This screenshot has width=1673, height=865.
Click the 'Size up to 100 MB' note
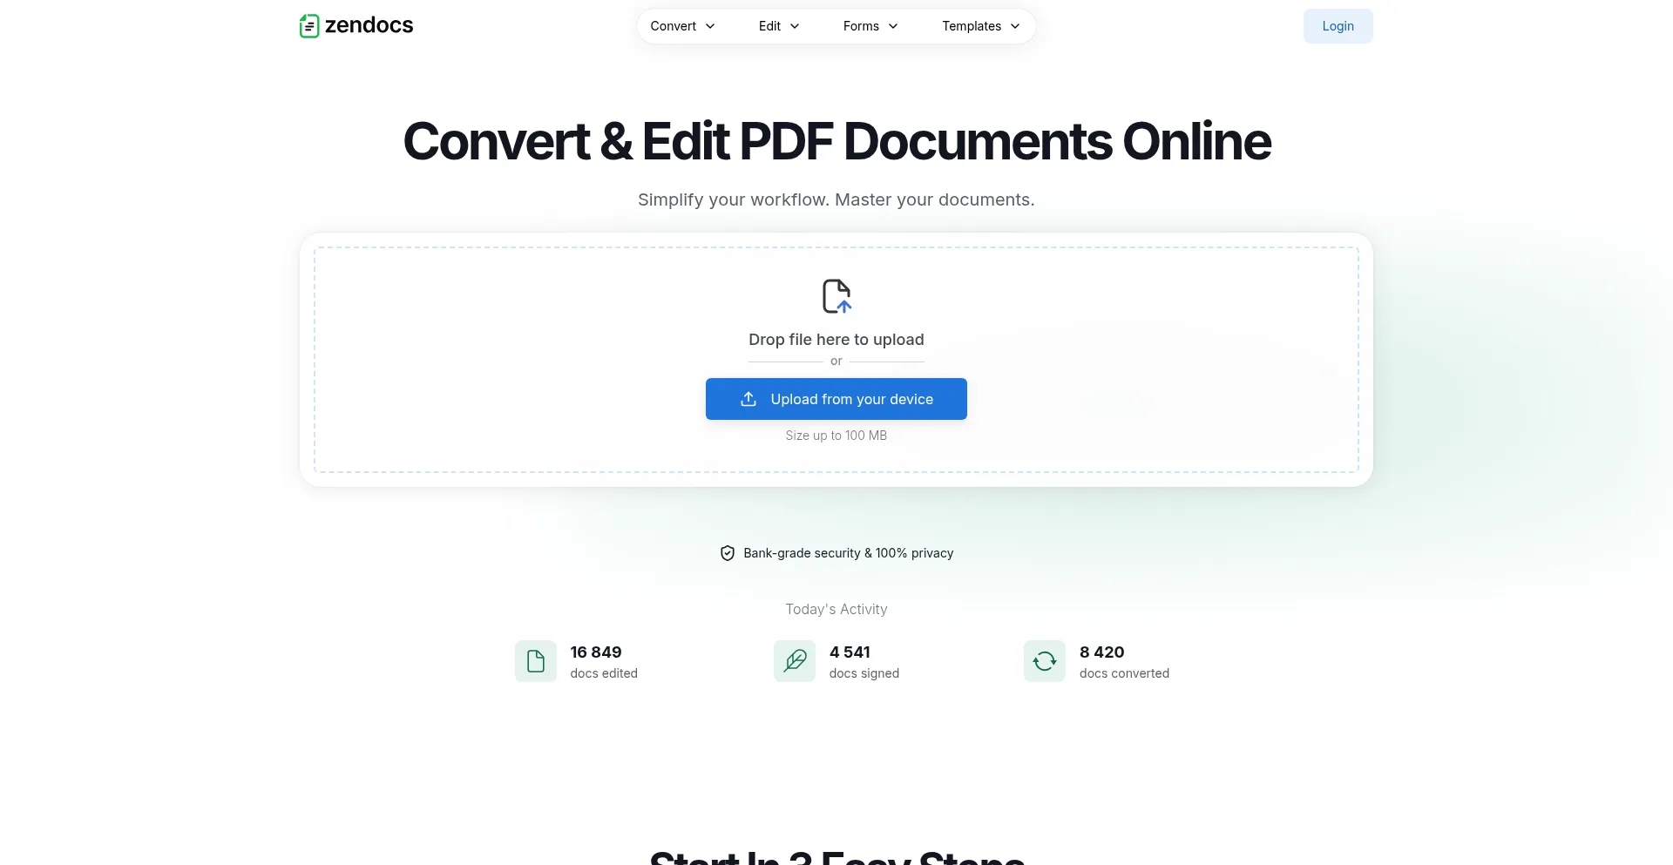(x=836, y=436)
